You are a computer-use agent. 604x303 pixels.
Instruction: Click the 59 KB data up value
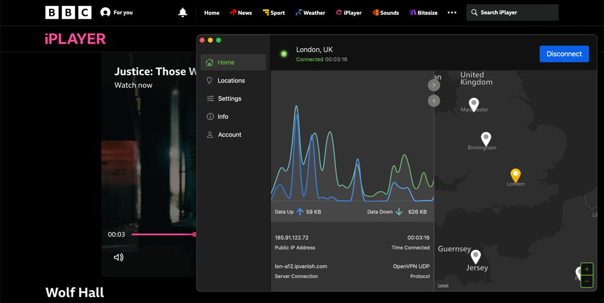[314, 212]
